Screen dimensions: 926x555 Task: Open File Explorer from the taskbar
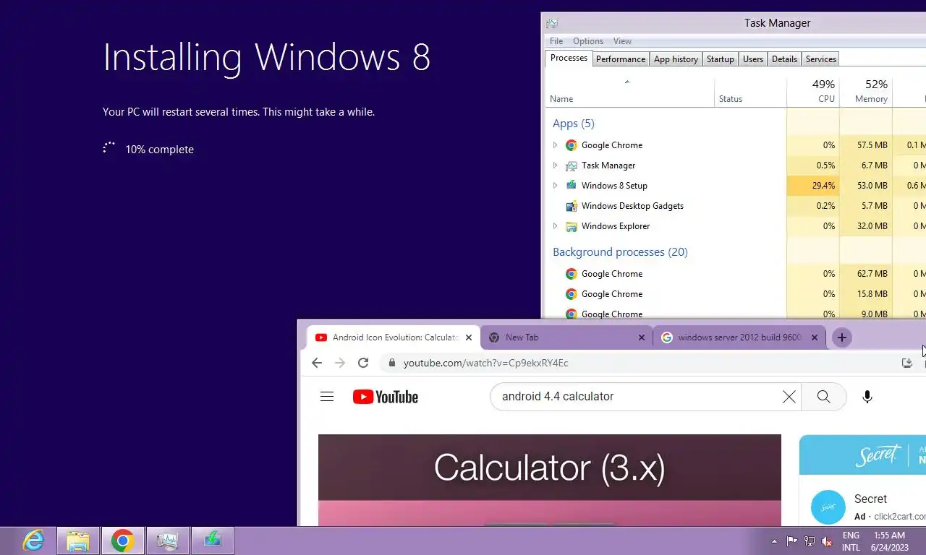[78, 541]
